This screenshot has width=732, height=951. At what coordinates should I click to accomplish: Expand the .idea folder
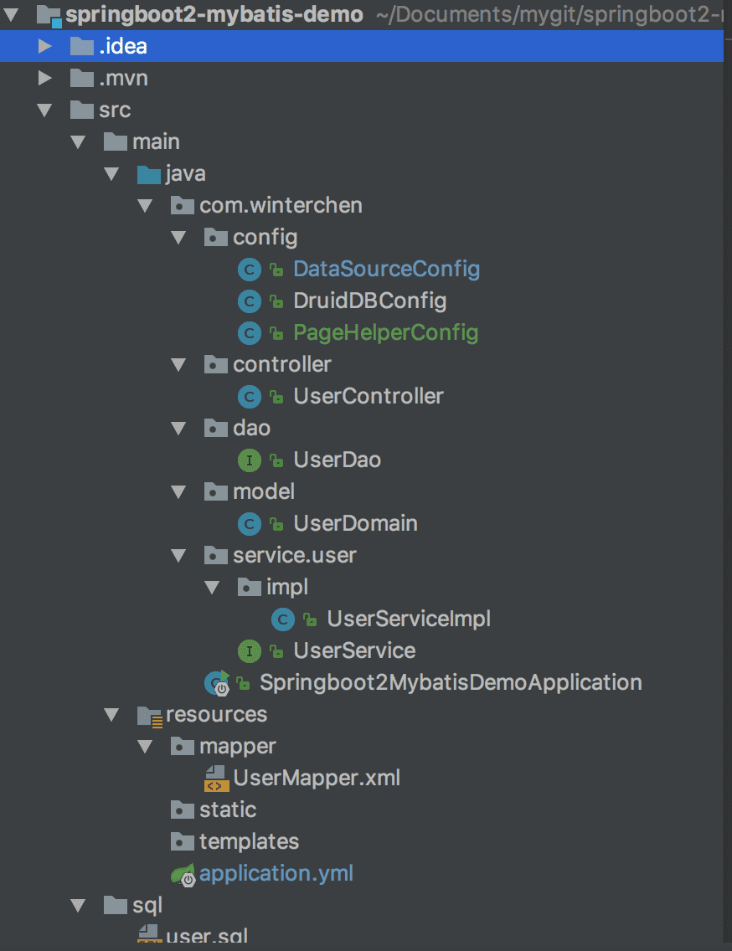click(44, 46)
